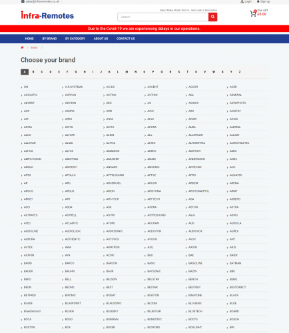The height and width of the screenshot is (333, 289).
Task: Open the ASTROSOUND brand link
Action: coord(156,215)
